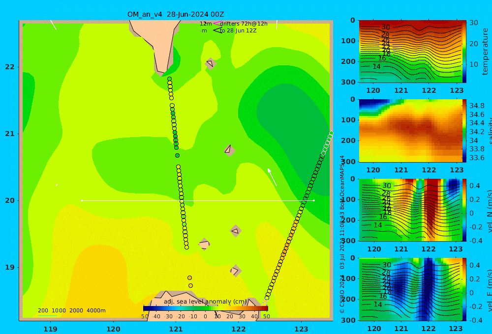The width and height of the screenshot is (492, 334).
Task: Click the longitude label 123 below main map
Action: coord(302,329)
